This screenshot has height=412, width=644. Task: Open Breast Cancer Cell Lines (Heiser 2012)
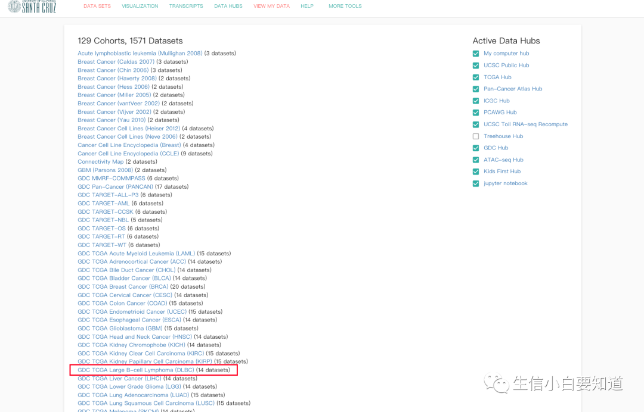click(129, 129)
